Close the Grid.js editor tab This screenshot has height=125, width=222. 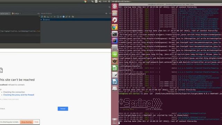coord(20,14)
